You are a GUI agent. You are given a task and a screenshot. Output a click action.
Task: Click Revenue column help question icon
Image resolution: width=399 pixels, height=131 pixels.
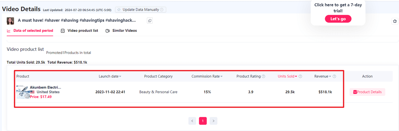tap(334, 76)
